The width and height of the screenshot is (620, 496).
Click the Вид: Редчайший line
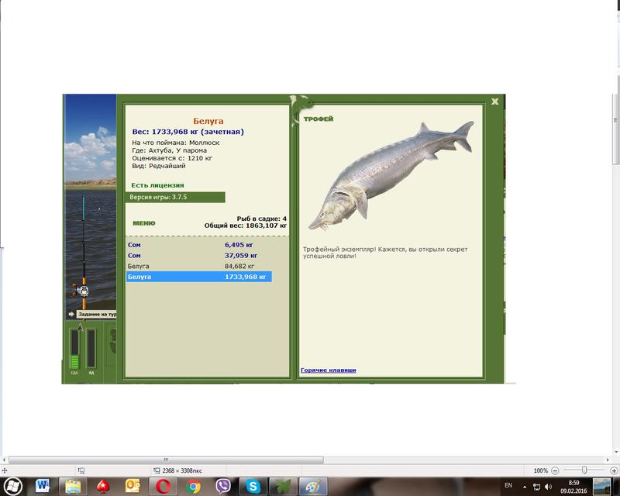pos(159,166)
